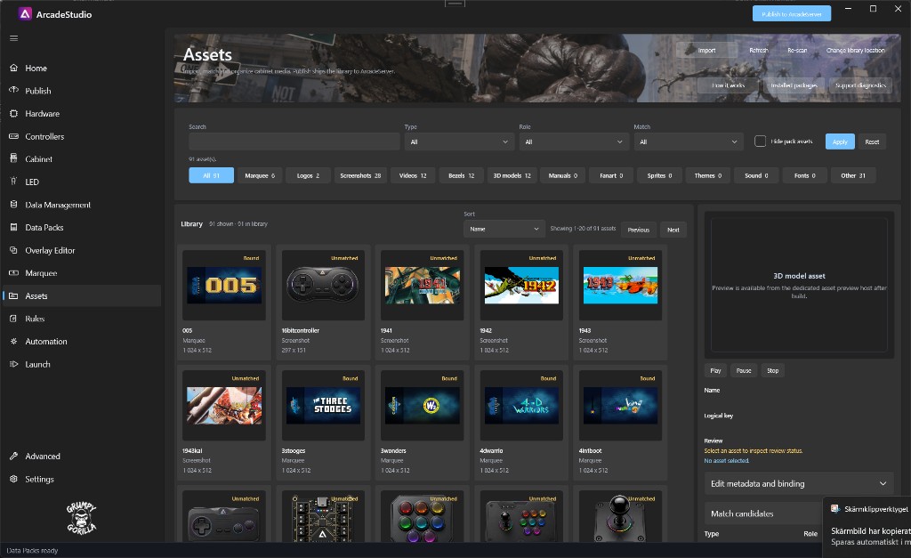Screen dimensions: 911x558
Task: Click the Publish sidebar icon
Action: [x=14, y=91]
